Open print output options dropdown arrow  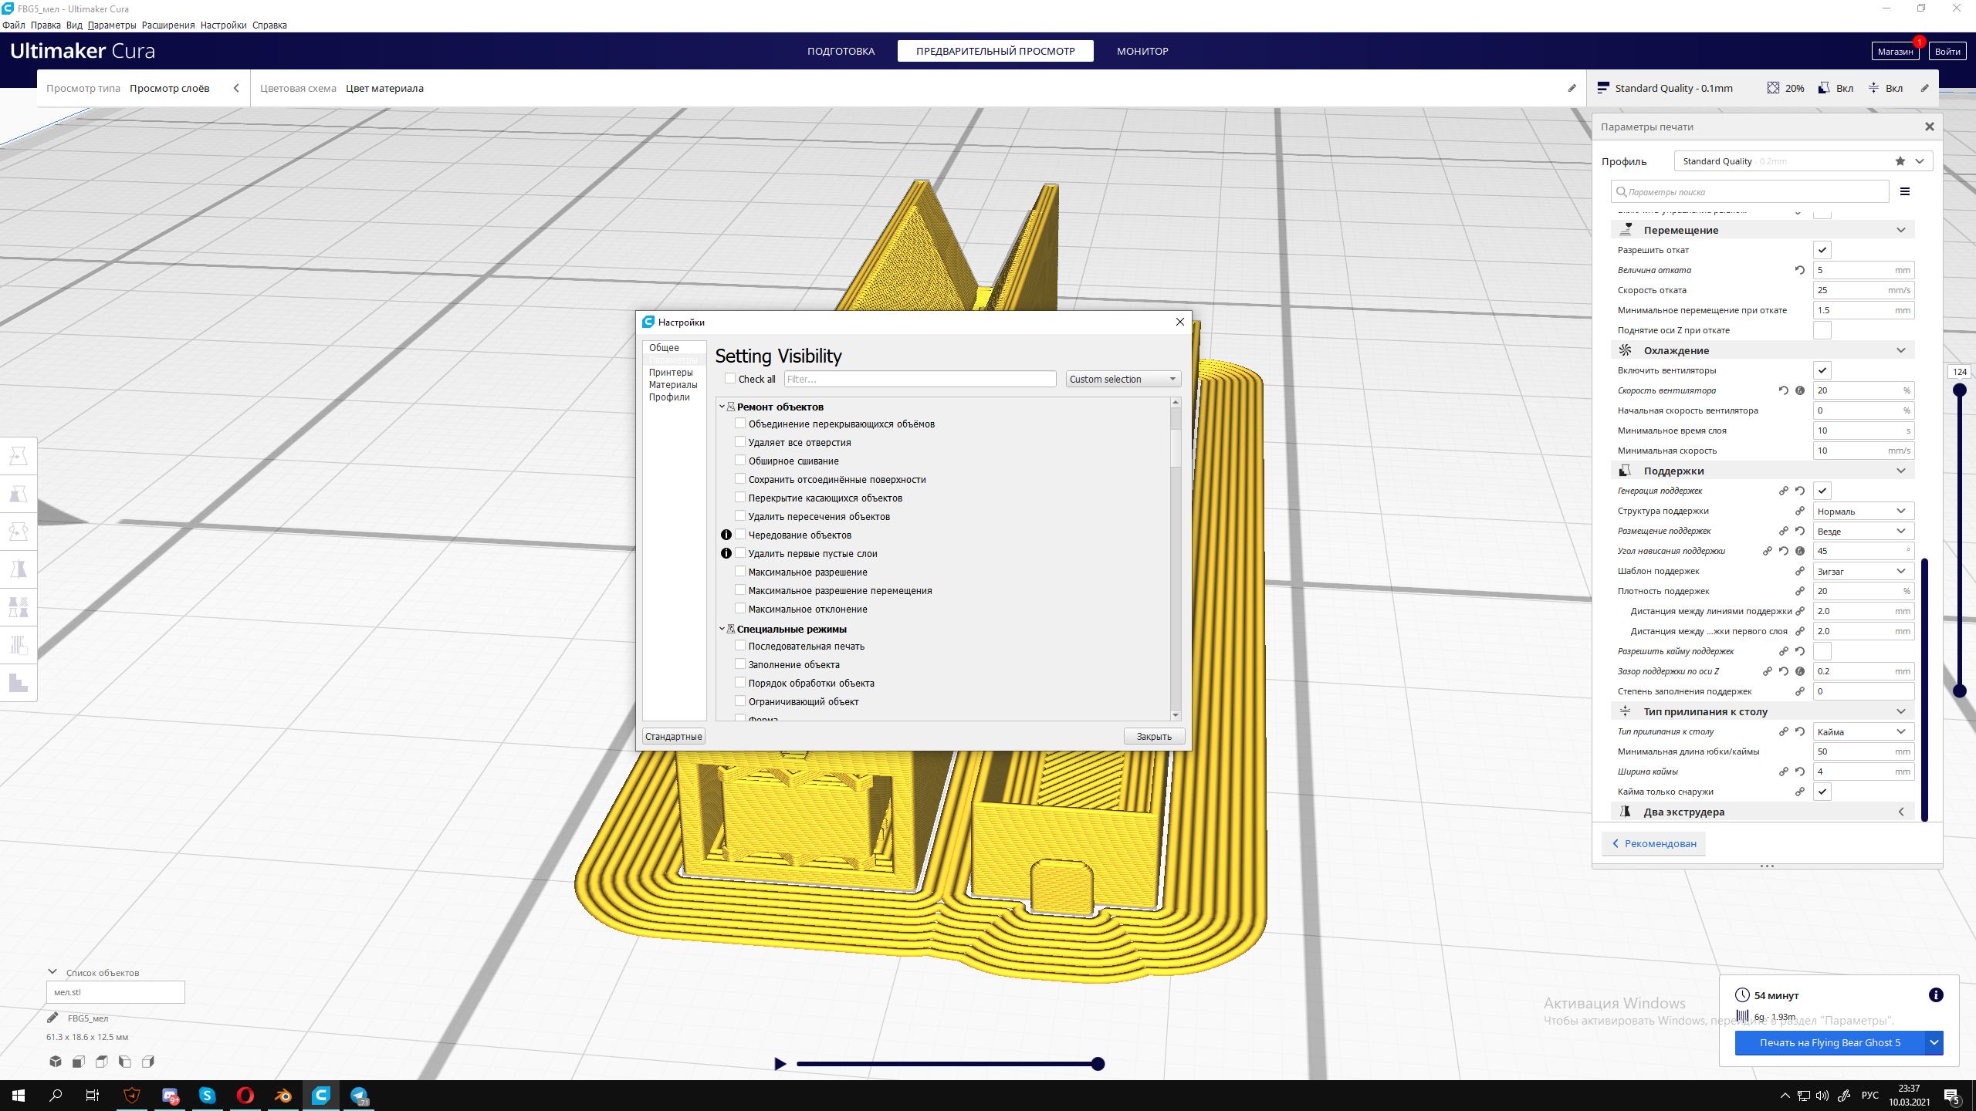1934,1042
